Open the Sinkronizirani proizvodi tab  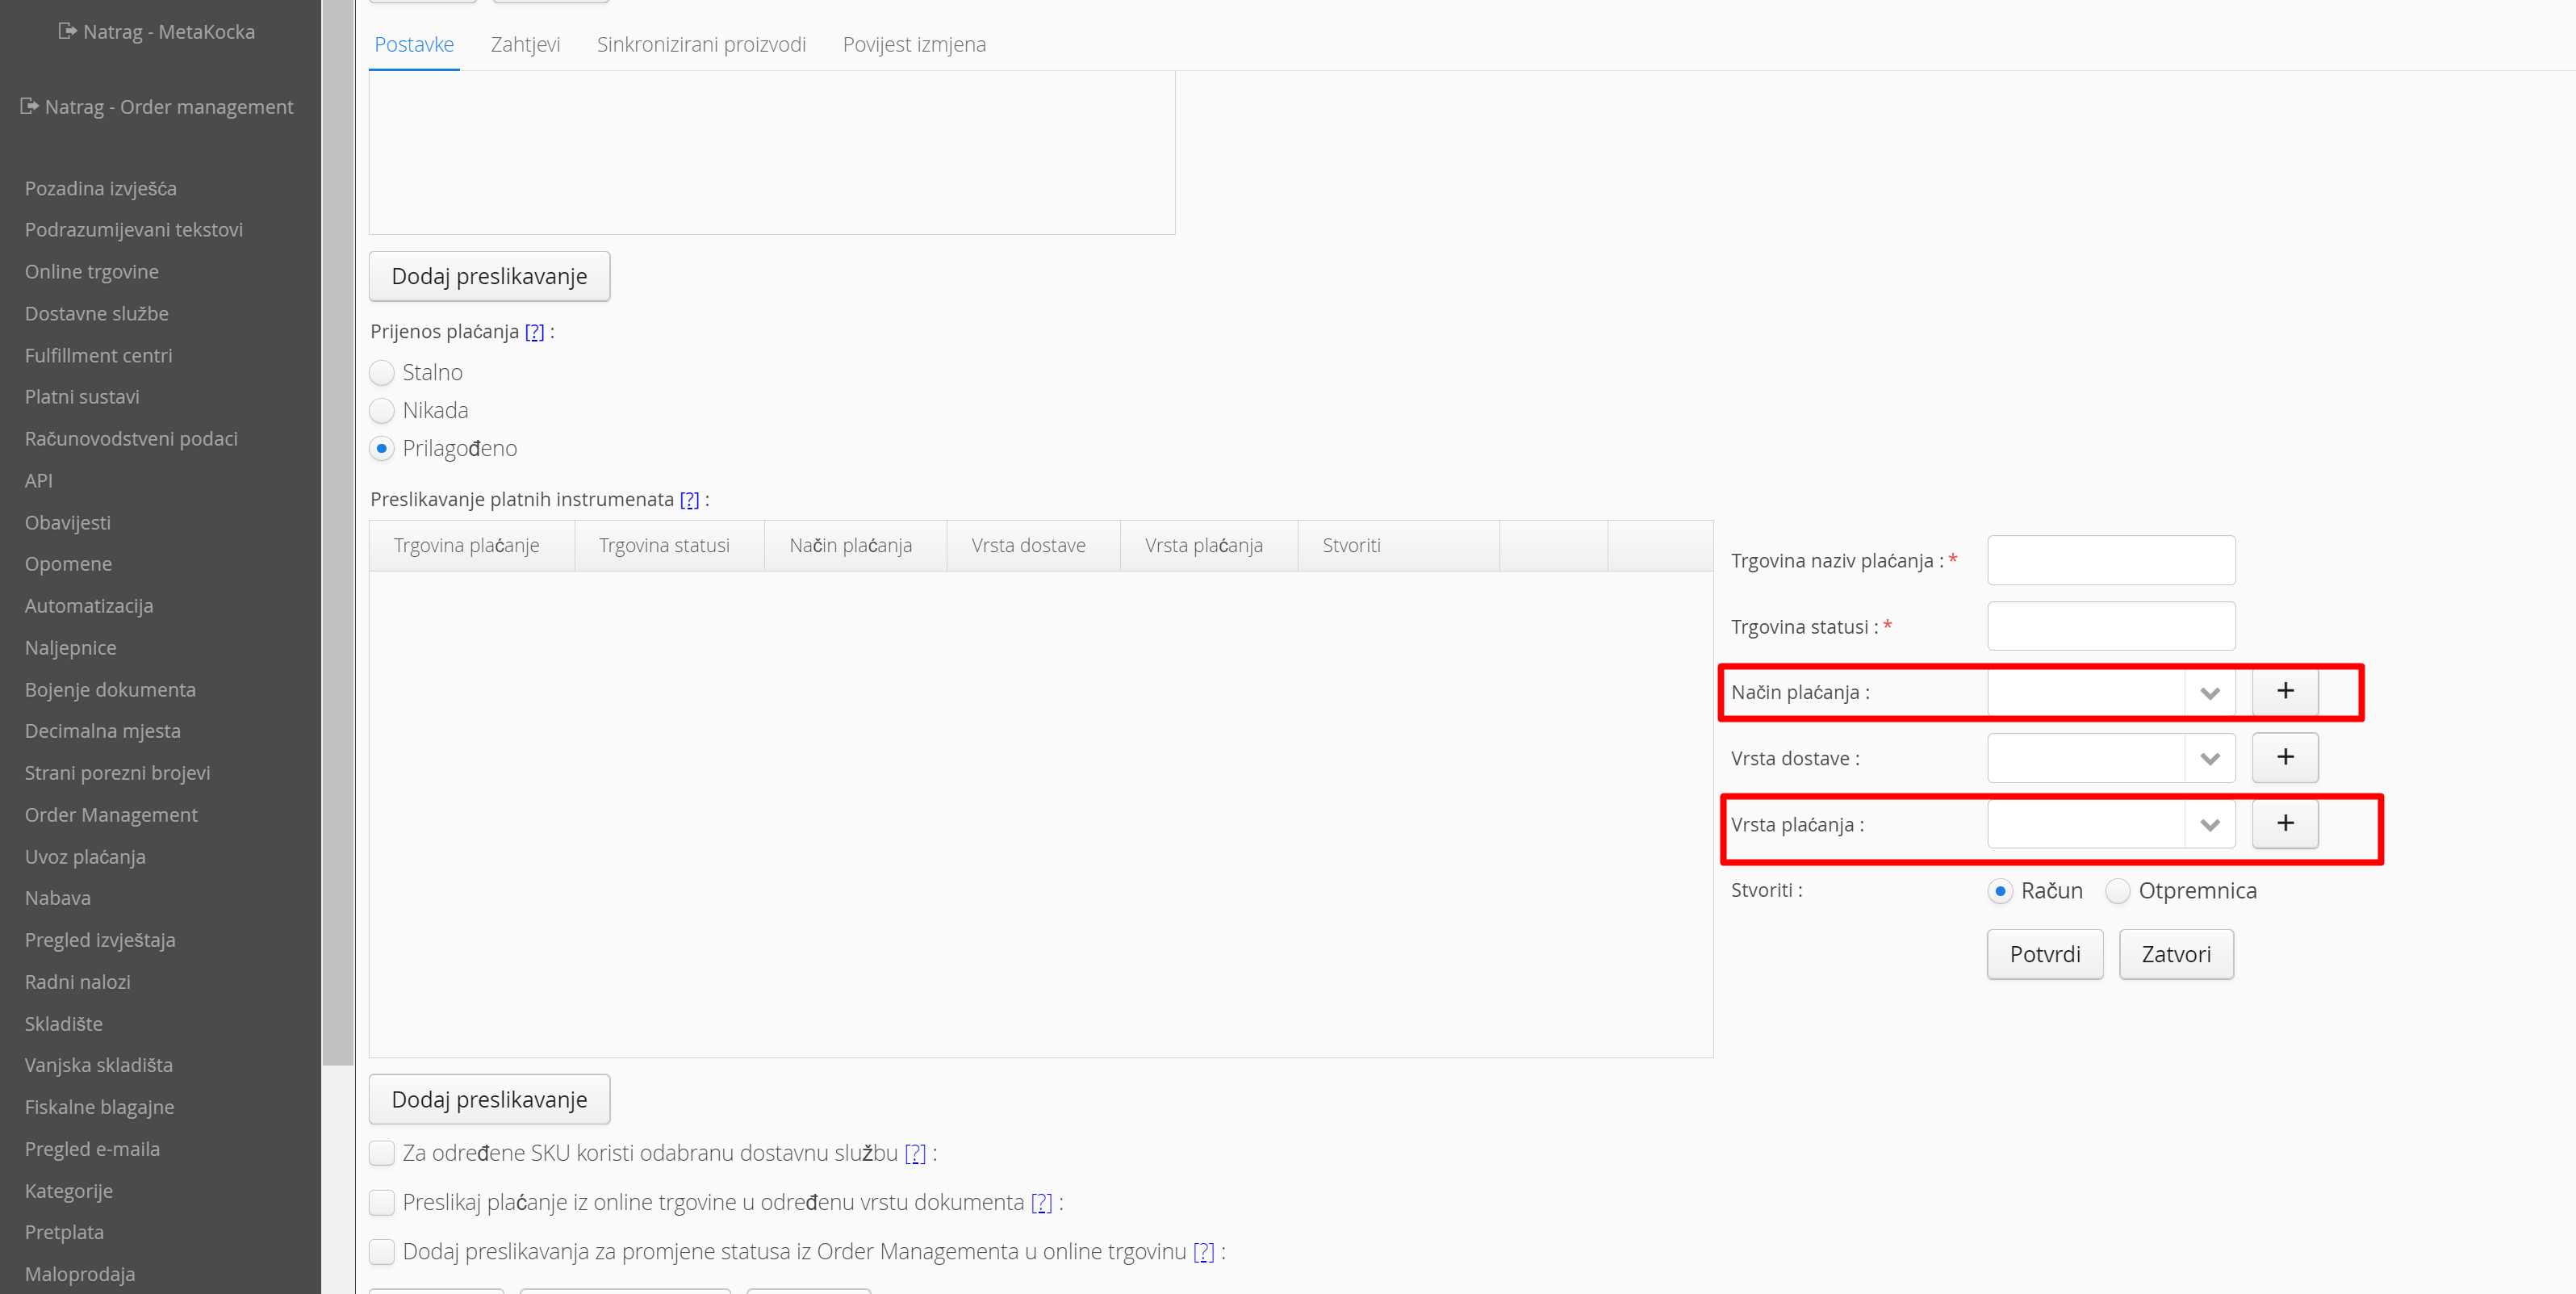701,44
